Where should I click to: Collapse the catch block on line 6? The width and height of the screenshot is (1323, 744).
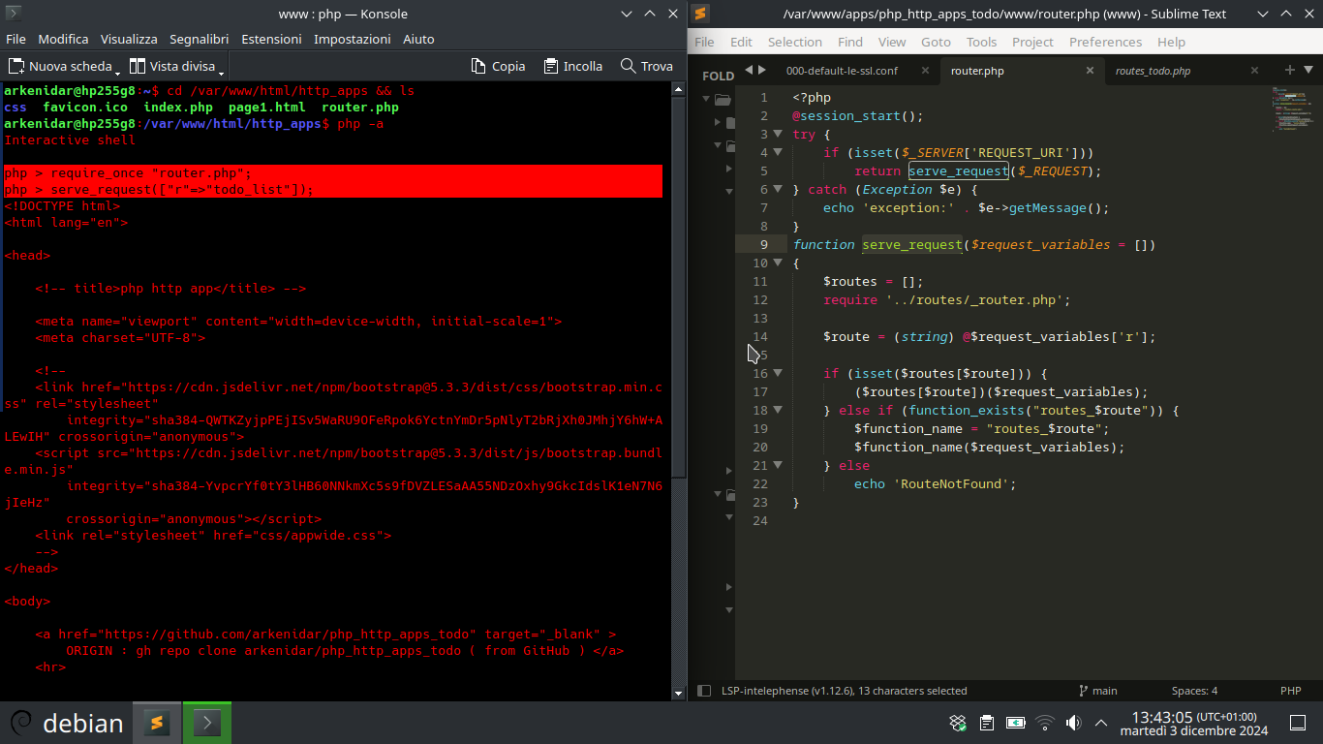click(778, 189)
